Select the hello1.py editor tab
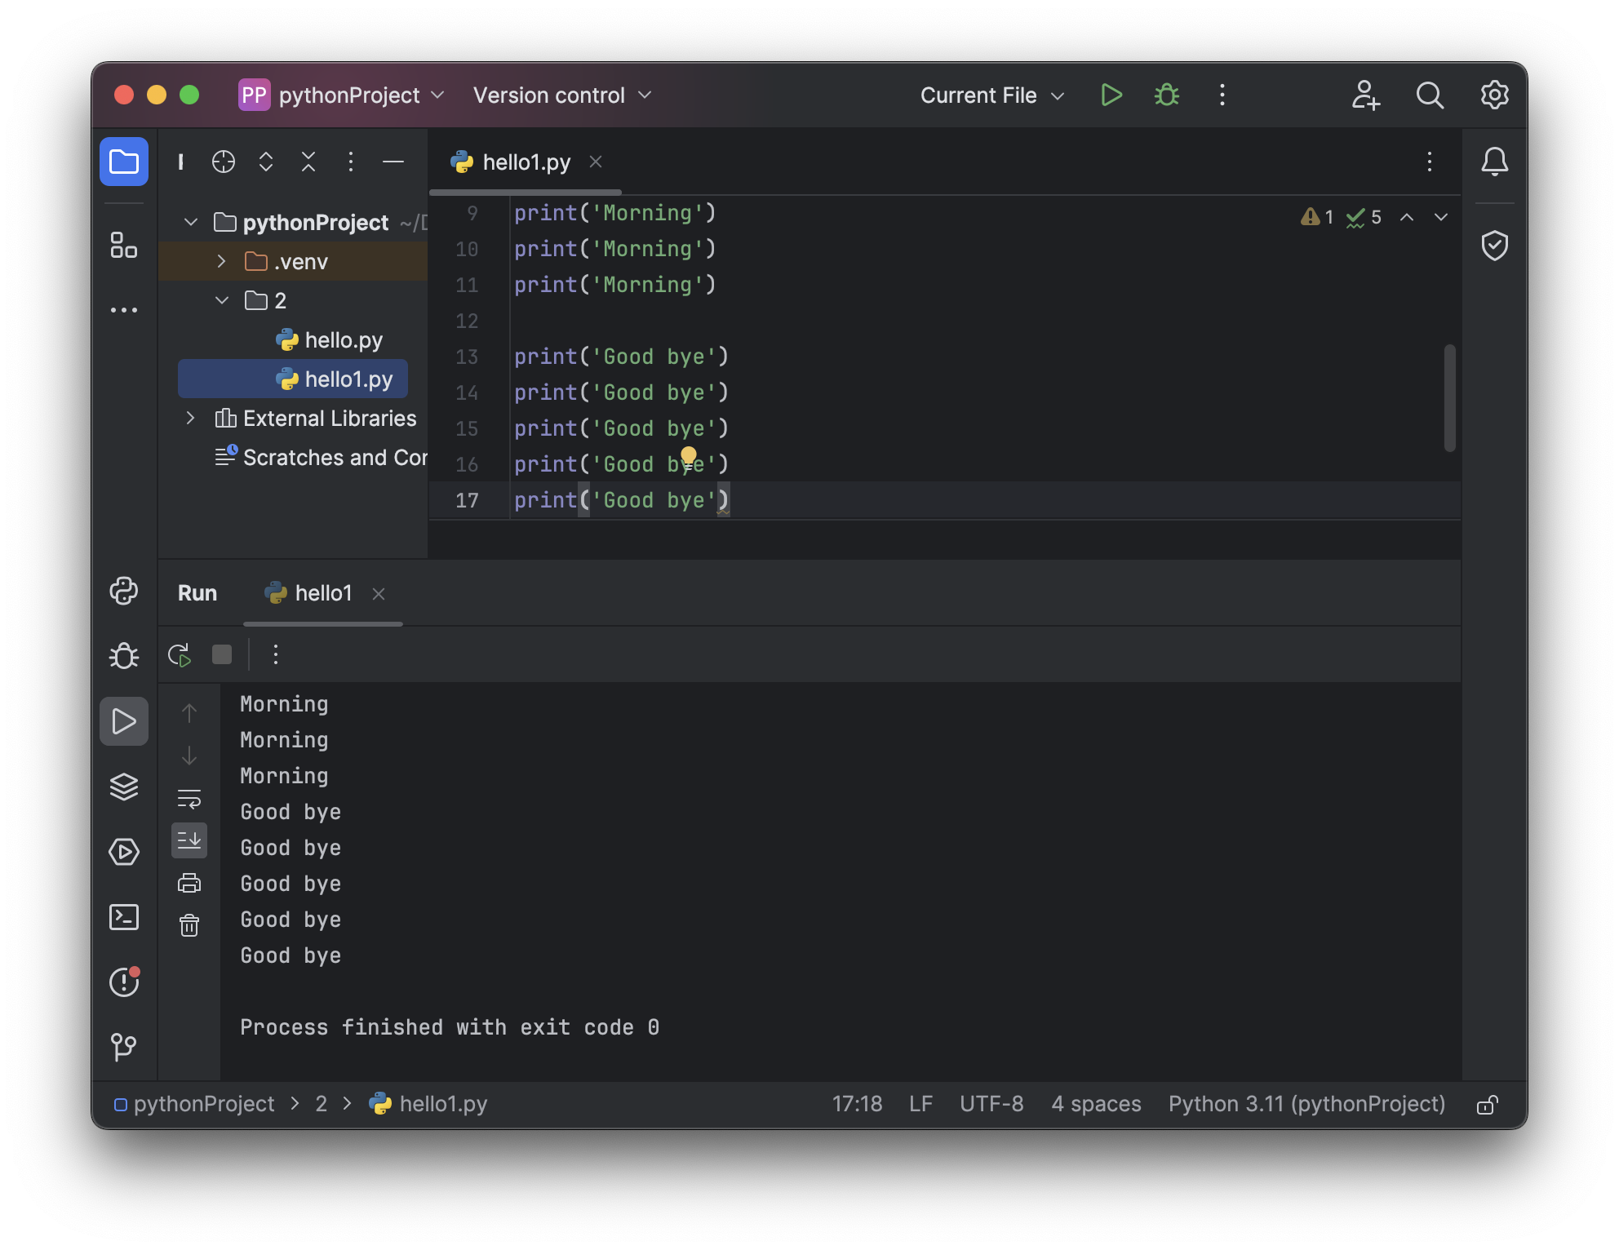The height and width of the screenshot is (1250, 1619). pos(526,162)
